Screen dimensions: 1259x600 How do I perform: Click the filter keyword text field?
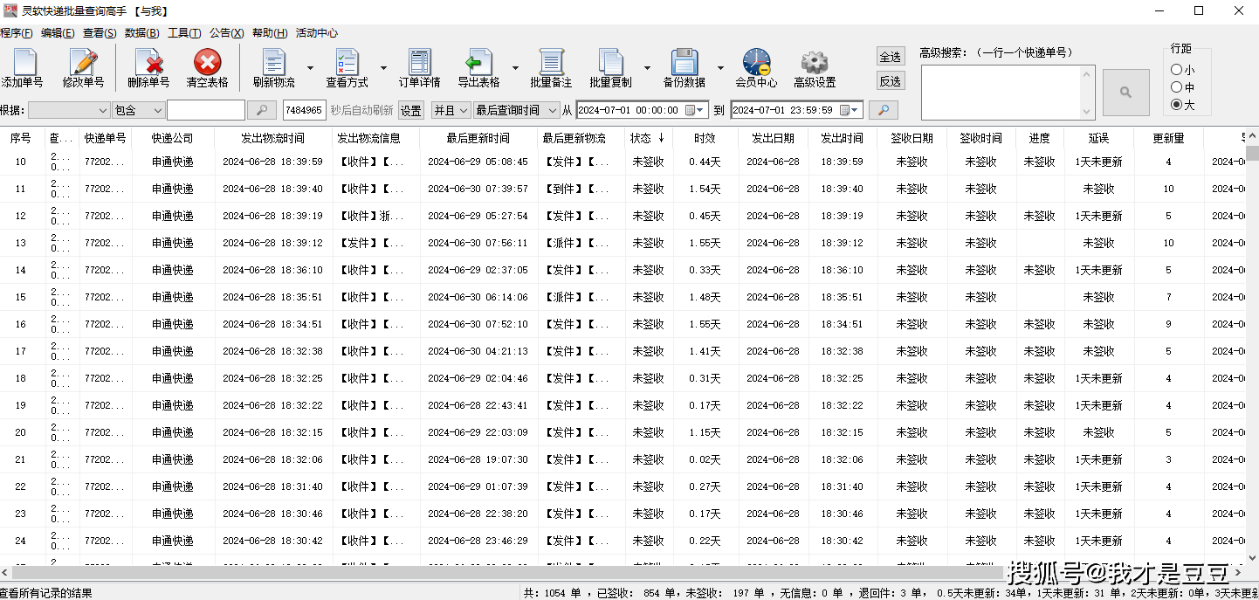point(206,110)
